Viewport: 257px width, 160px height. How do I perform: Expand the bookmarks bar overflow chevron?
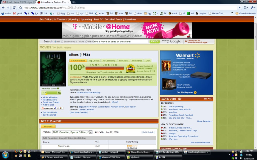click(232, 13)
